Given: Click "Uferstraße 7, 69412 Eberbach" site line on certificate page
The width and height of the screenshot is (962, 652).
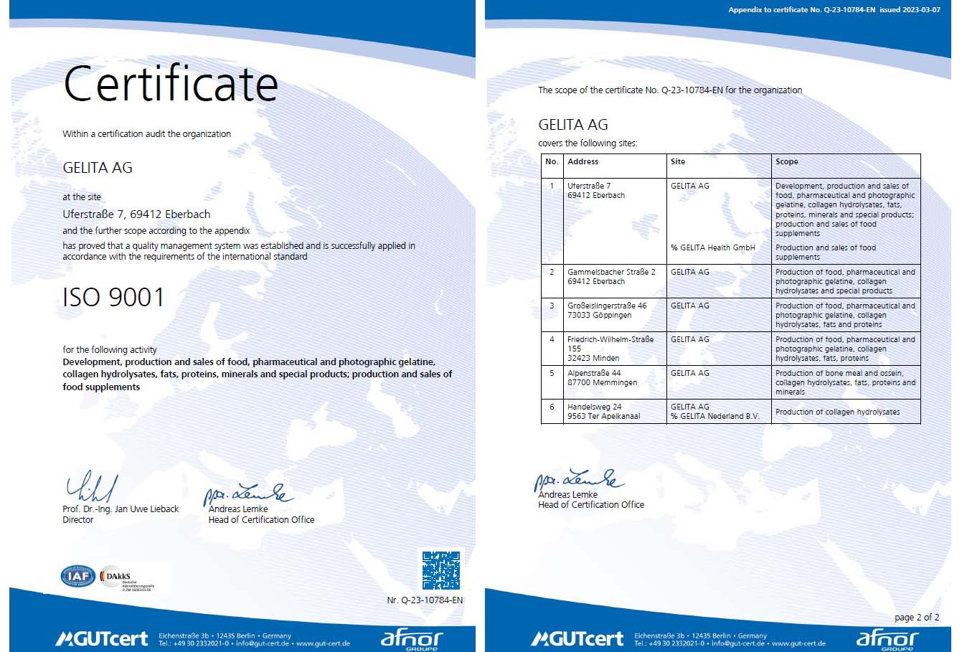Looking at the screenshot, I should (x=136, y=214).
